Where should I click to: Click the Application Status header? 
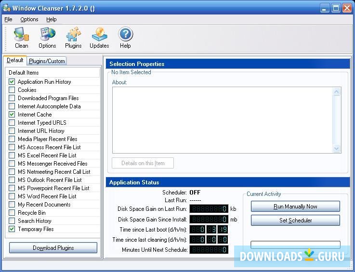pyautogui.click(x=228, y=182)
